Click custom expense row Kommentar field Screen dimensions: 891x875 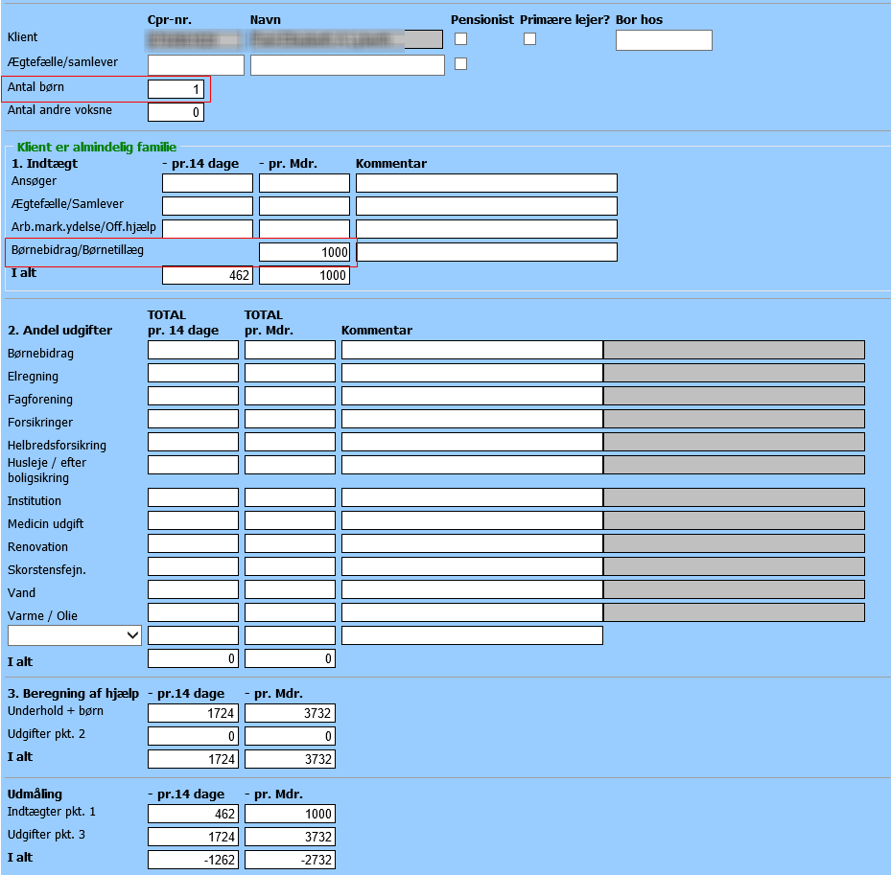click(472, 635)
